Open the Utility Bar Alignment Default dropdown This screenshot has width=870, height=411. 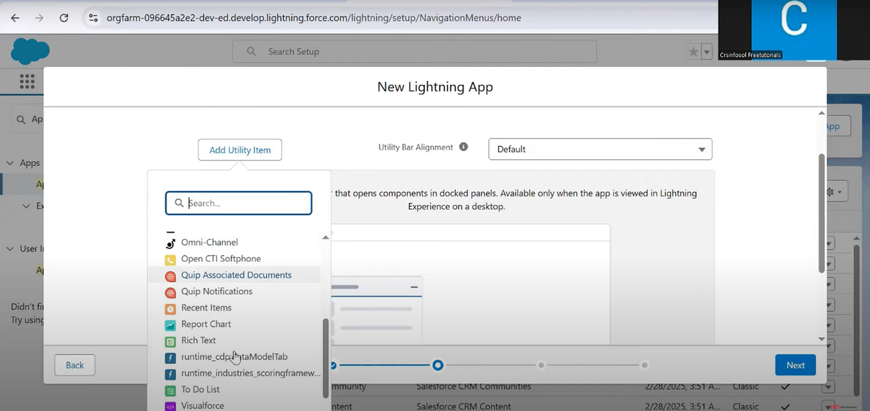point(600,149)
